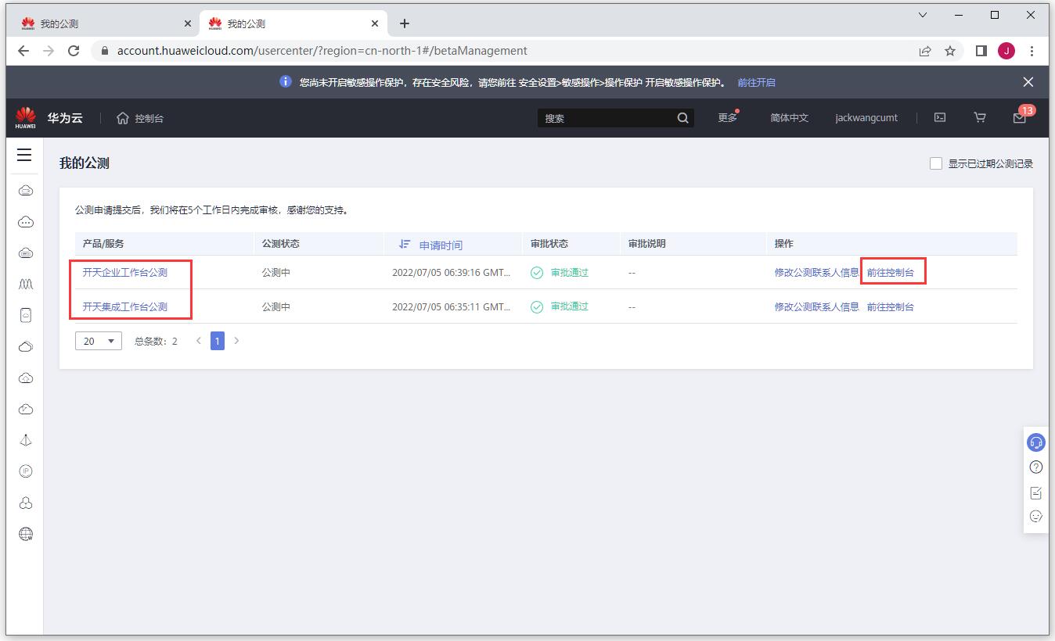Screen dimensions: 1055x641
Task: Reload the page
Action: (x=74, y=51)
